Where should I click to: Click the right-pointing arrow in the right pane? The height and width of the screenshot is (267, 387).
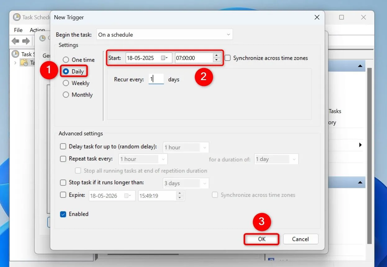[360, 145]
